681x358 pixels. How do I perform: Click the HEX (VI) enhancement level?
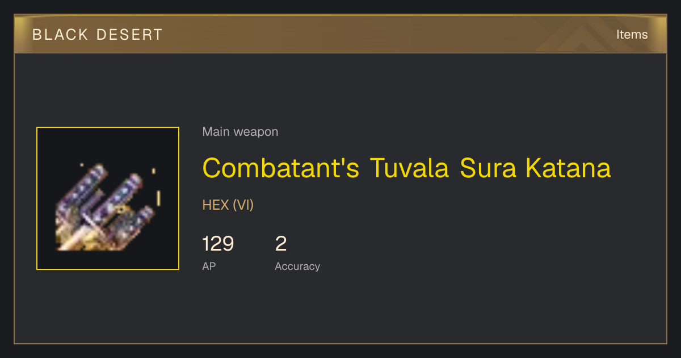point(228,205)
